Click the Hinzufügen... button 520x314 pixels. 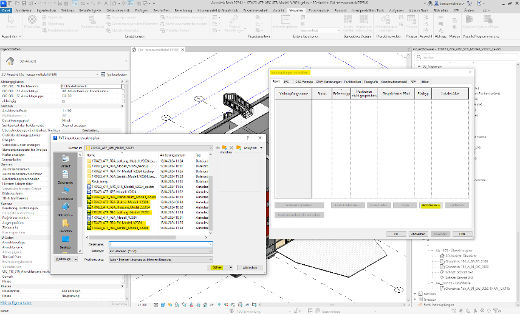[429, 205]
